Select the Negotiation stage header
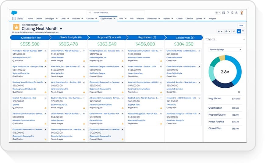 tap(147, 37)
